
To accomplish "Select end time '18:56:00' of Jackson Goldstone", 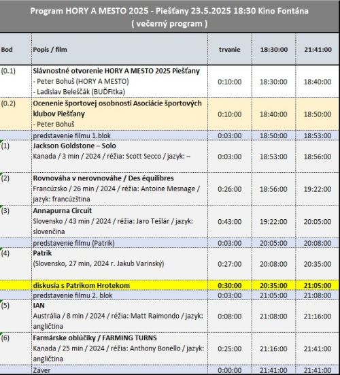I will point(318,157).
